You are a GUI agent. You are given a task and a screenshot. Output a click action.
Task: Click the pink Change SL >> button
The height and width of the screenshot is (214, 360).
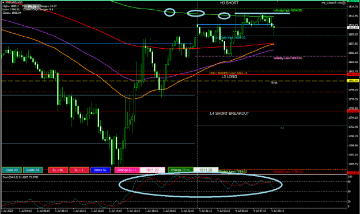coord(127,170)
